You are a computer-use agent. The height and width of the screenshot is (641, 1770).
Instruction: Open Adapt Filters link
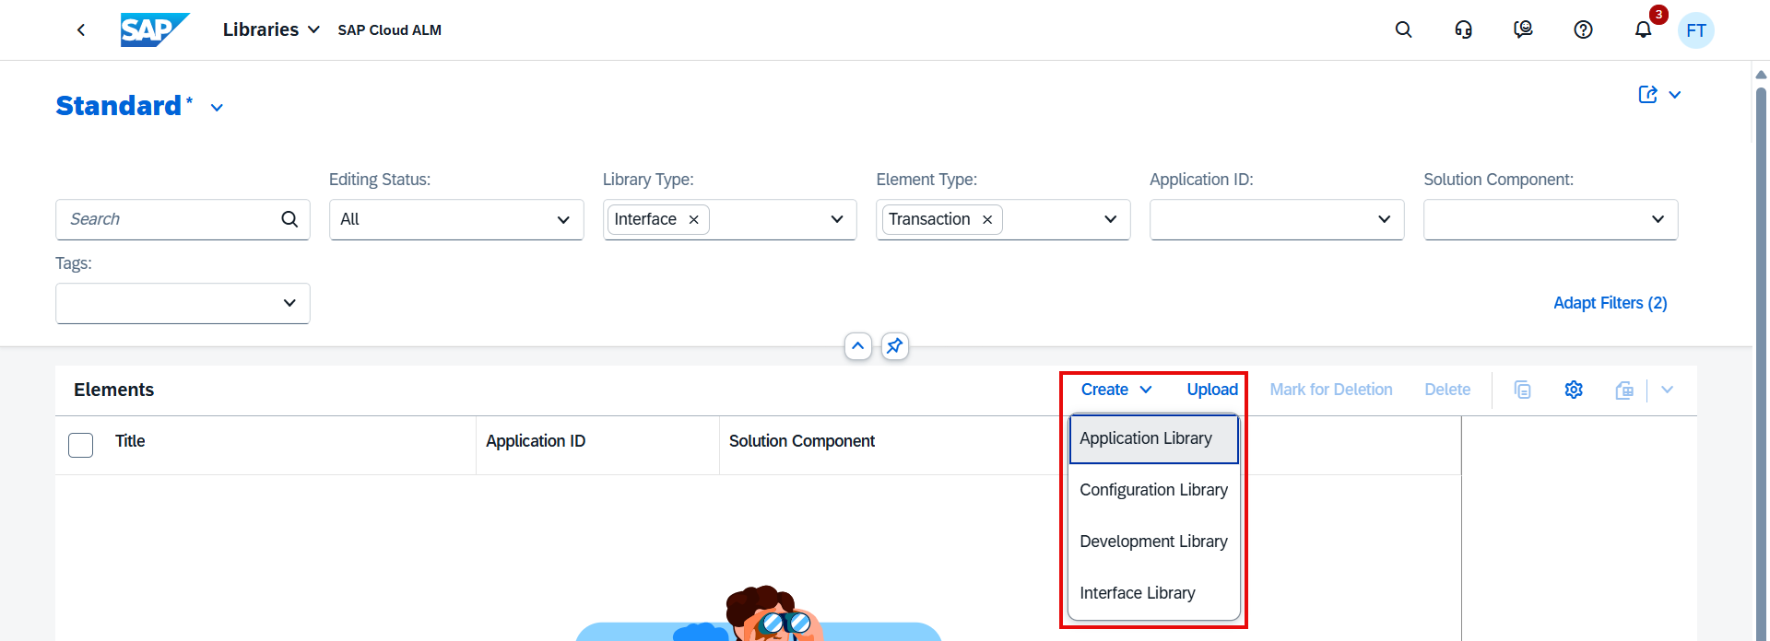(x=1610, y=303)
